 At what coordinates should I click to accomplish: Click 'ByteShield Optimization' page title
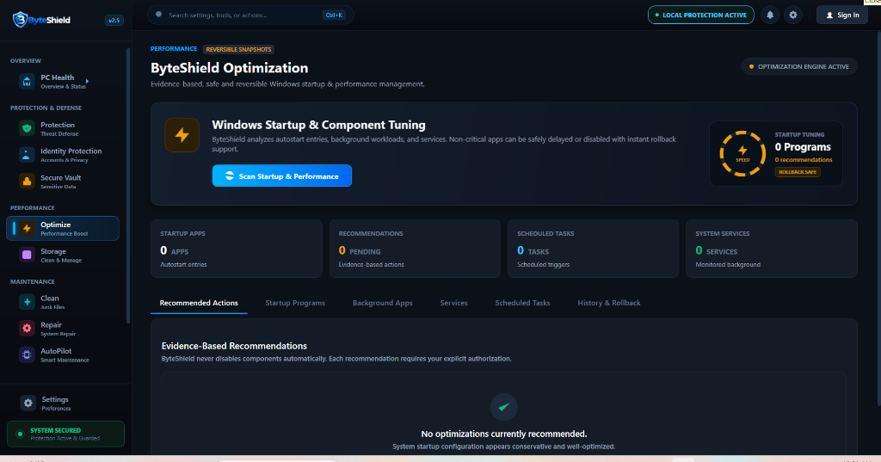229,68
